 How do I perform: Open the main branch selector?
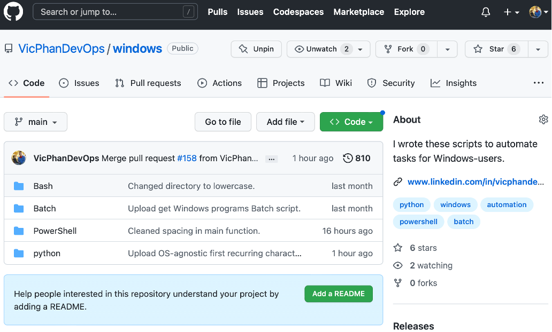tap(35, 122)
